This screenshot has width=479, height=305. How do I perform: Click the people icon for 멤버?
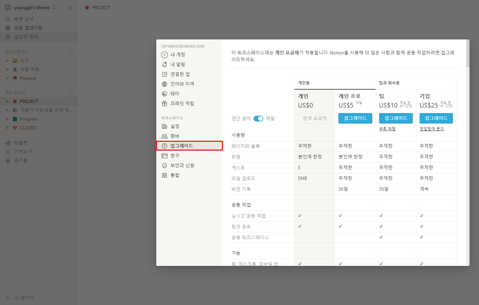tap(164, 136)
